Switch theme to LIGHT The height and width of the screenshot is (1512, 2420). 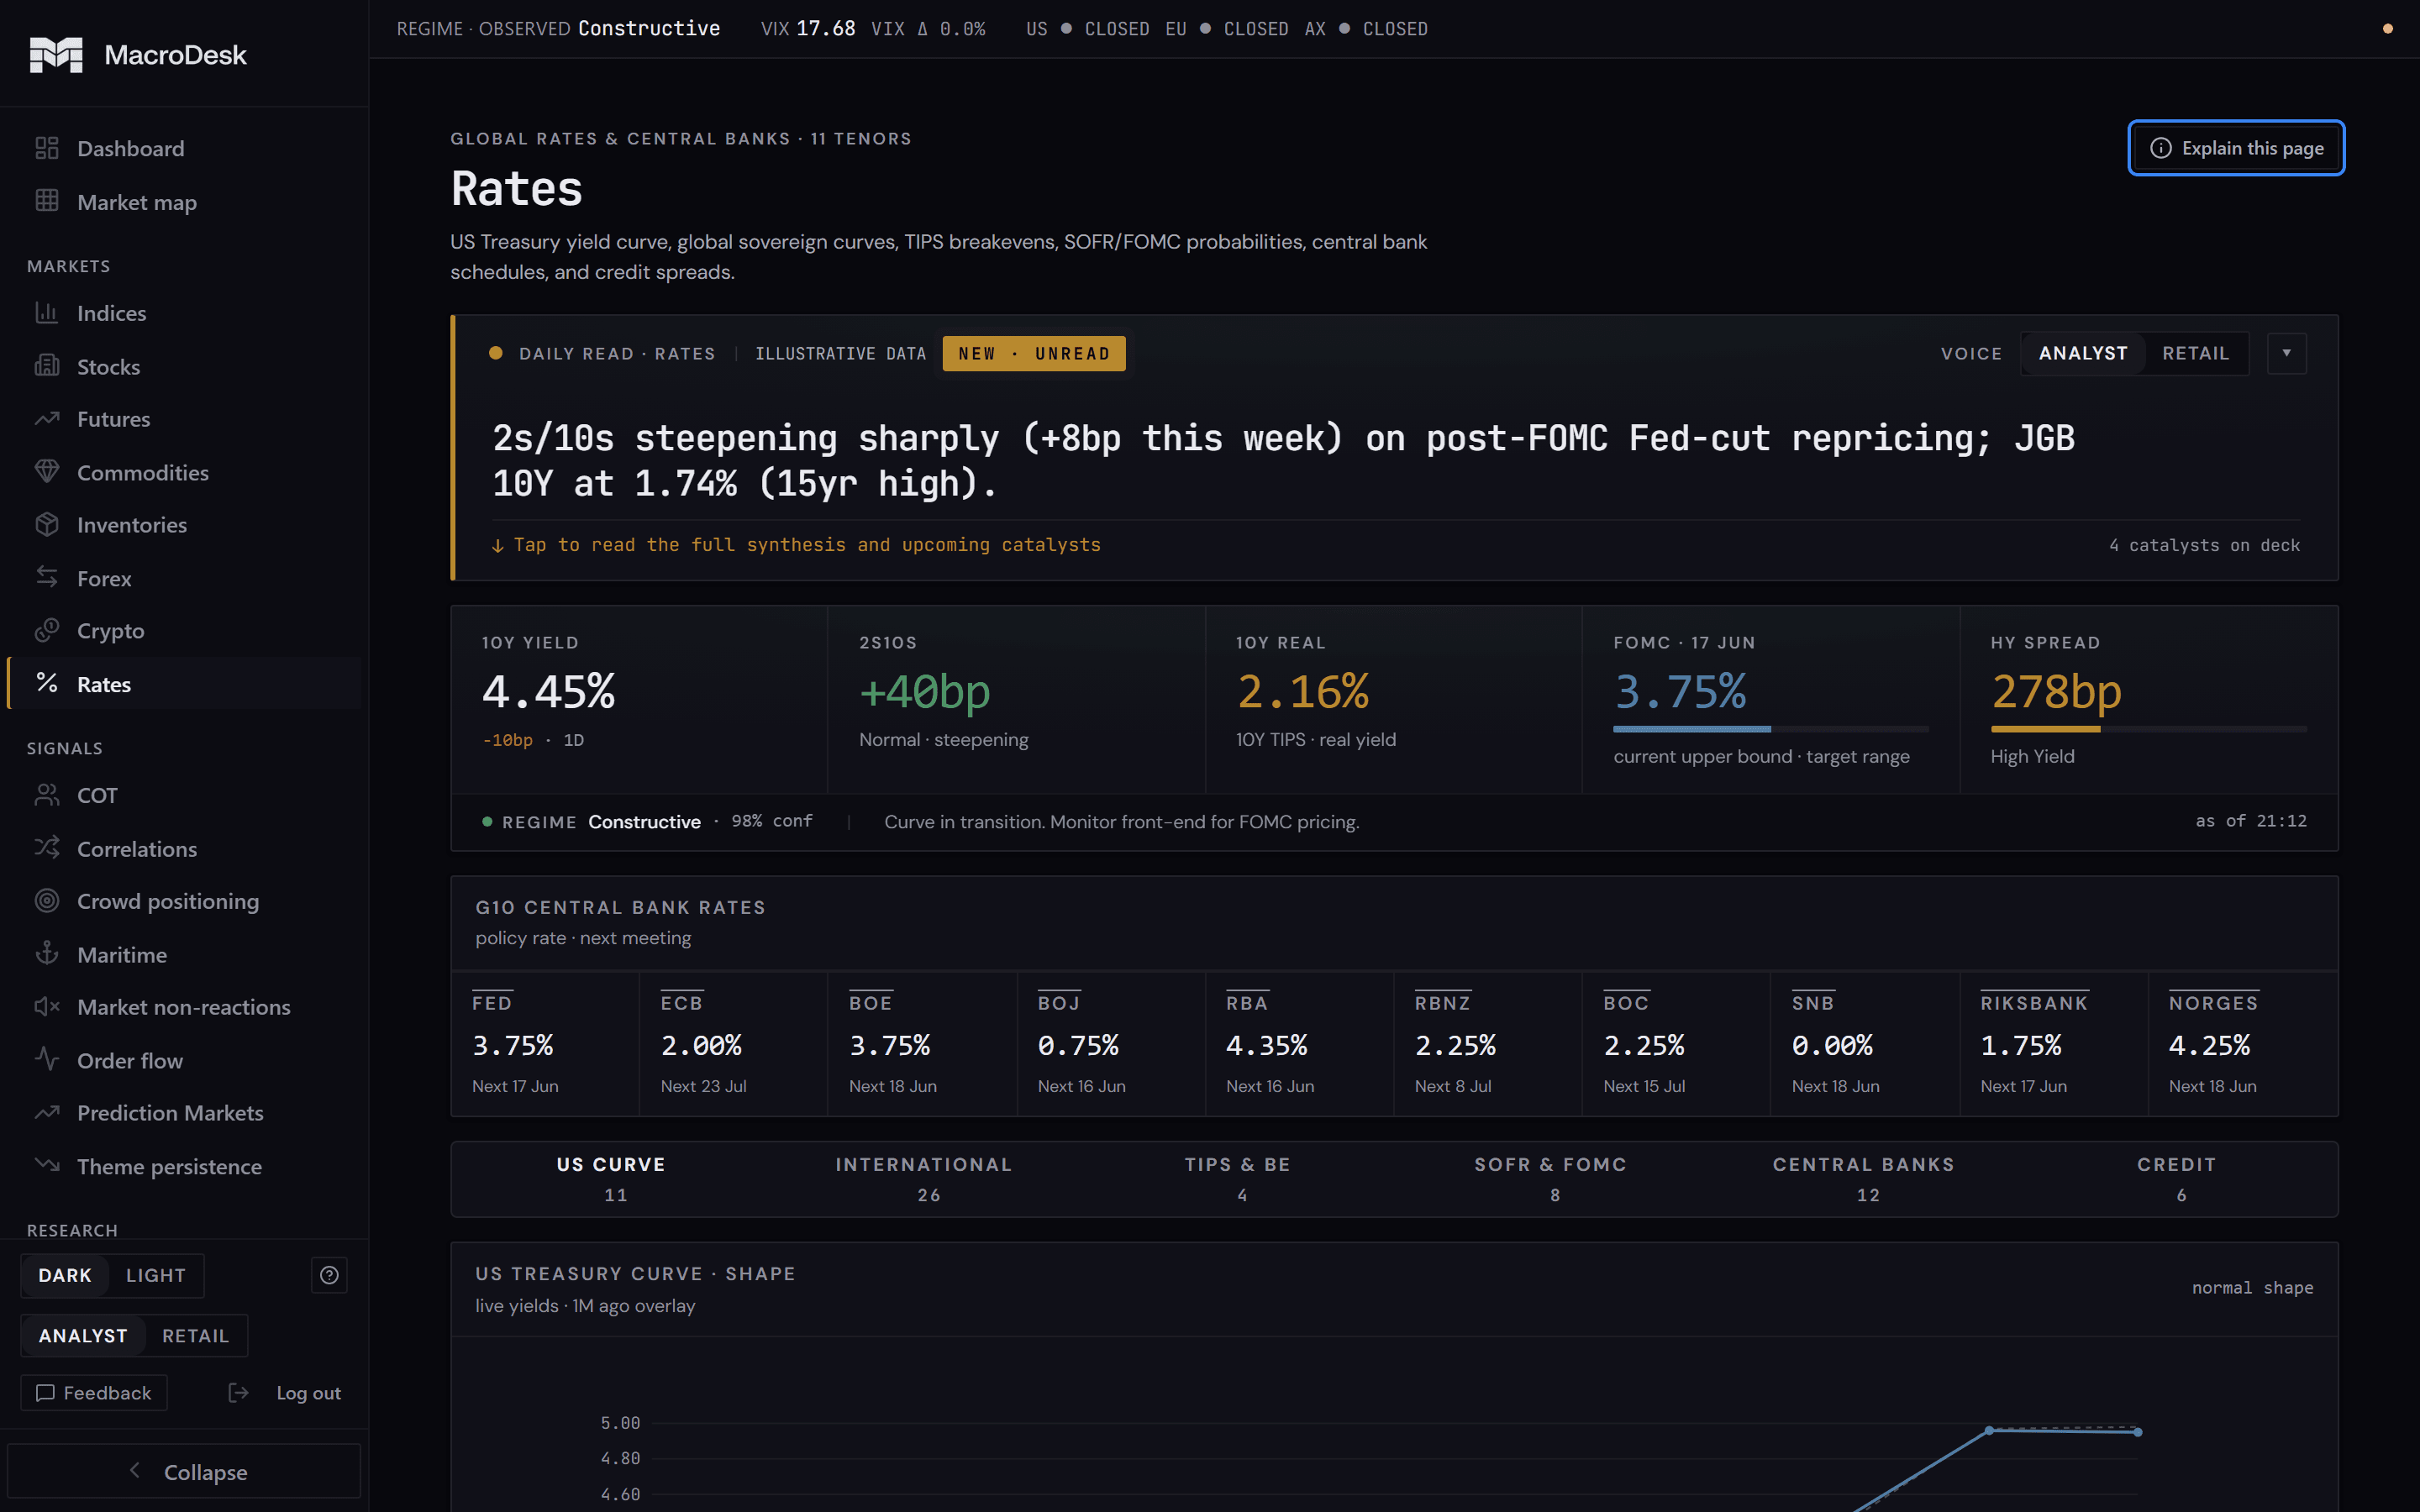coord(156,1275)
